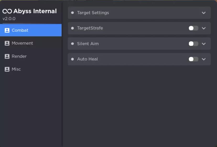Turn on the Silent Aim toggle

point(193,44)
